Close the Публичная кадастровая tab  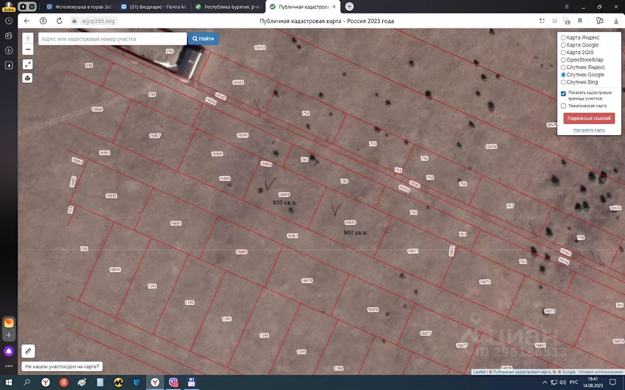point(335,7)
